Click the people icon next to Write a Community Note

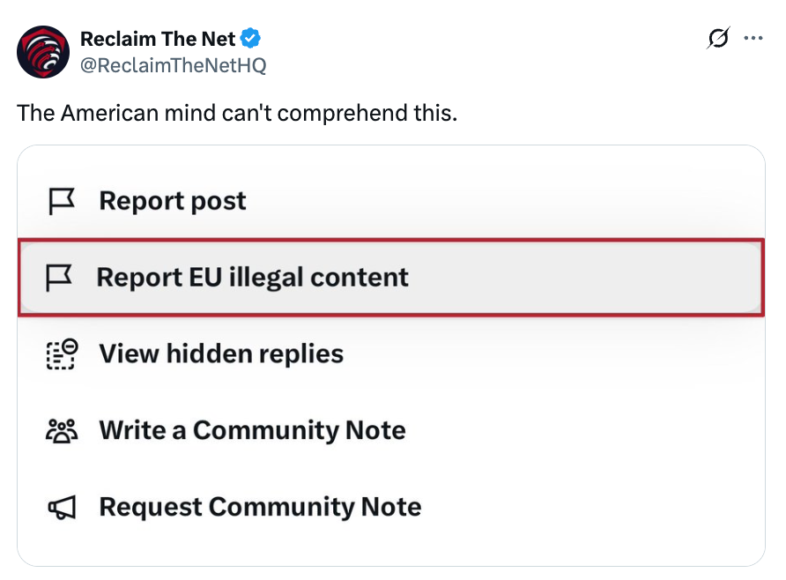61,430
